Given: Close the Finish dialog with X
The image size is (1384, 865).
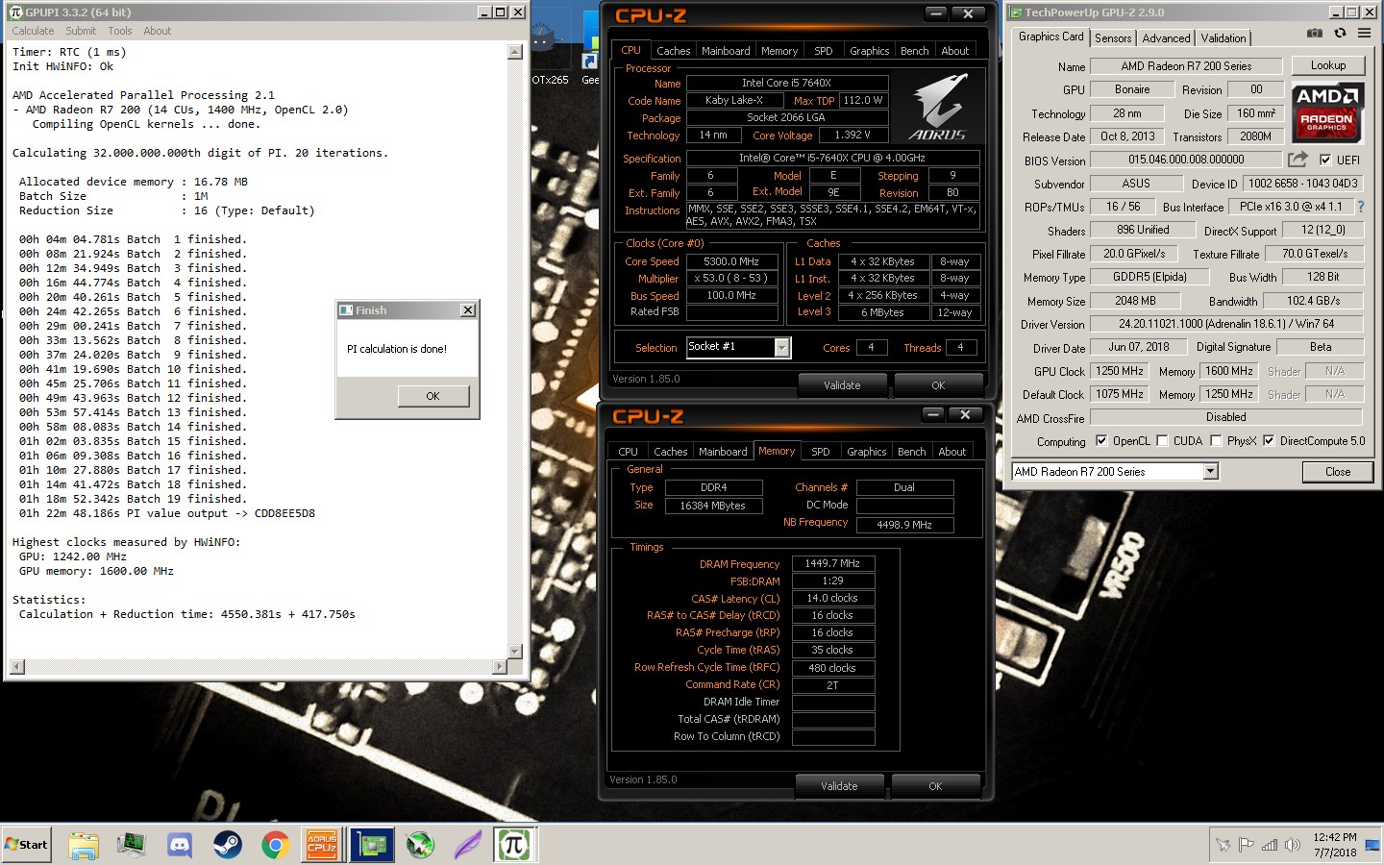Looking at the screenshot, I should point(467,309).
